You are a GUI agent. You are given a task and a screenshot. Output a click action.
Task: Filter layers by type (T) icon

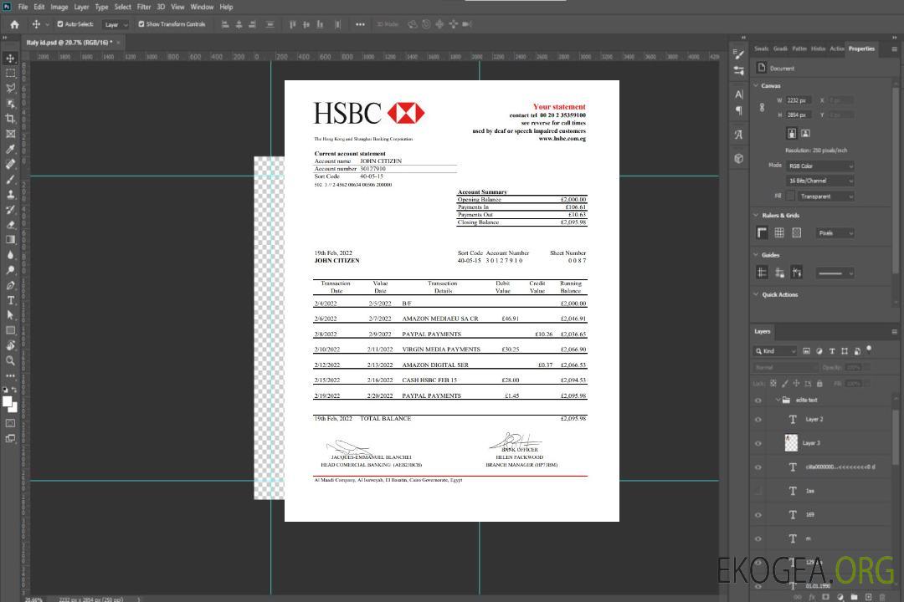pyautogui.click(x=832, y=351)
